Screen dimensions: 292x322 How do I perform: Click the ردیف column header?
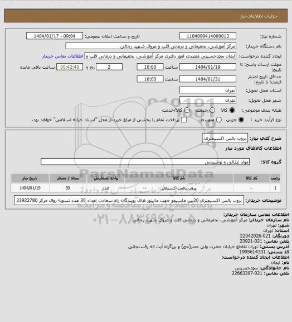pyautogui.click(x=275, y=178)
